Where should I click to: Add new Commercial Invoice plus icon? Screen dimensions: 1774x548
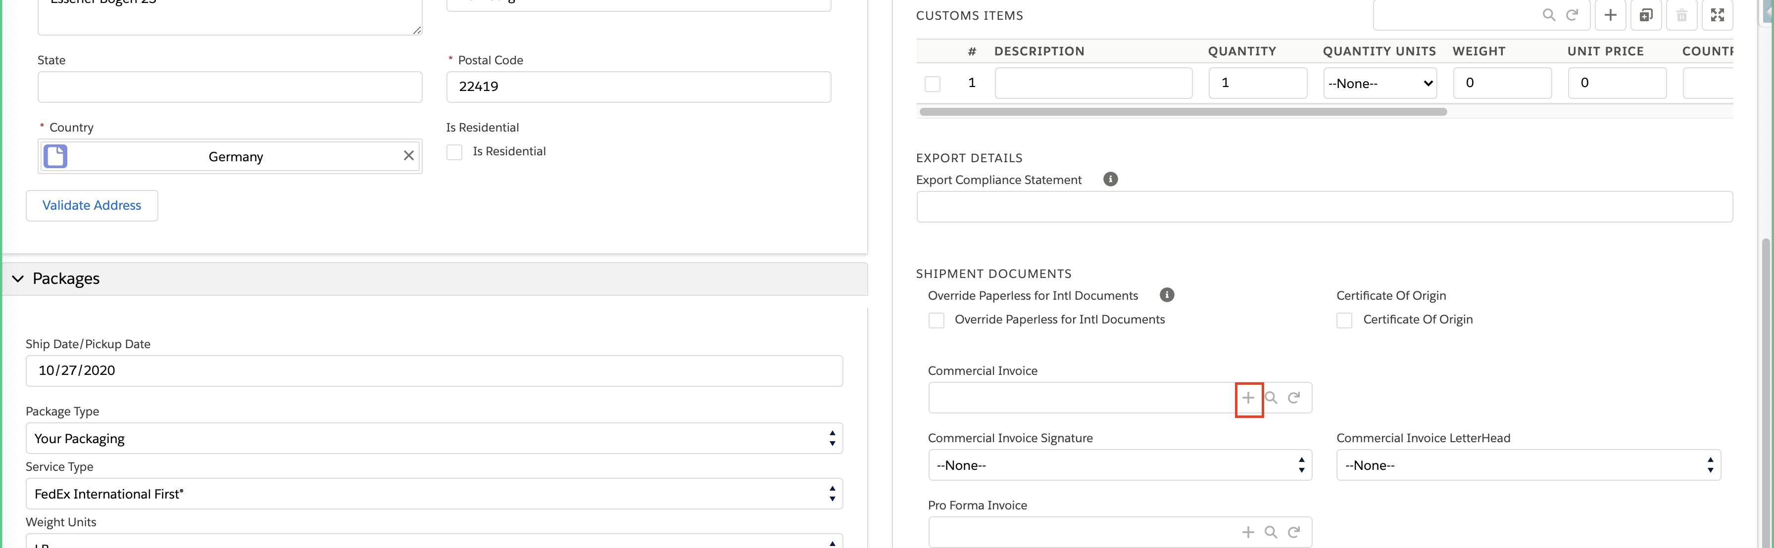1248,397
